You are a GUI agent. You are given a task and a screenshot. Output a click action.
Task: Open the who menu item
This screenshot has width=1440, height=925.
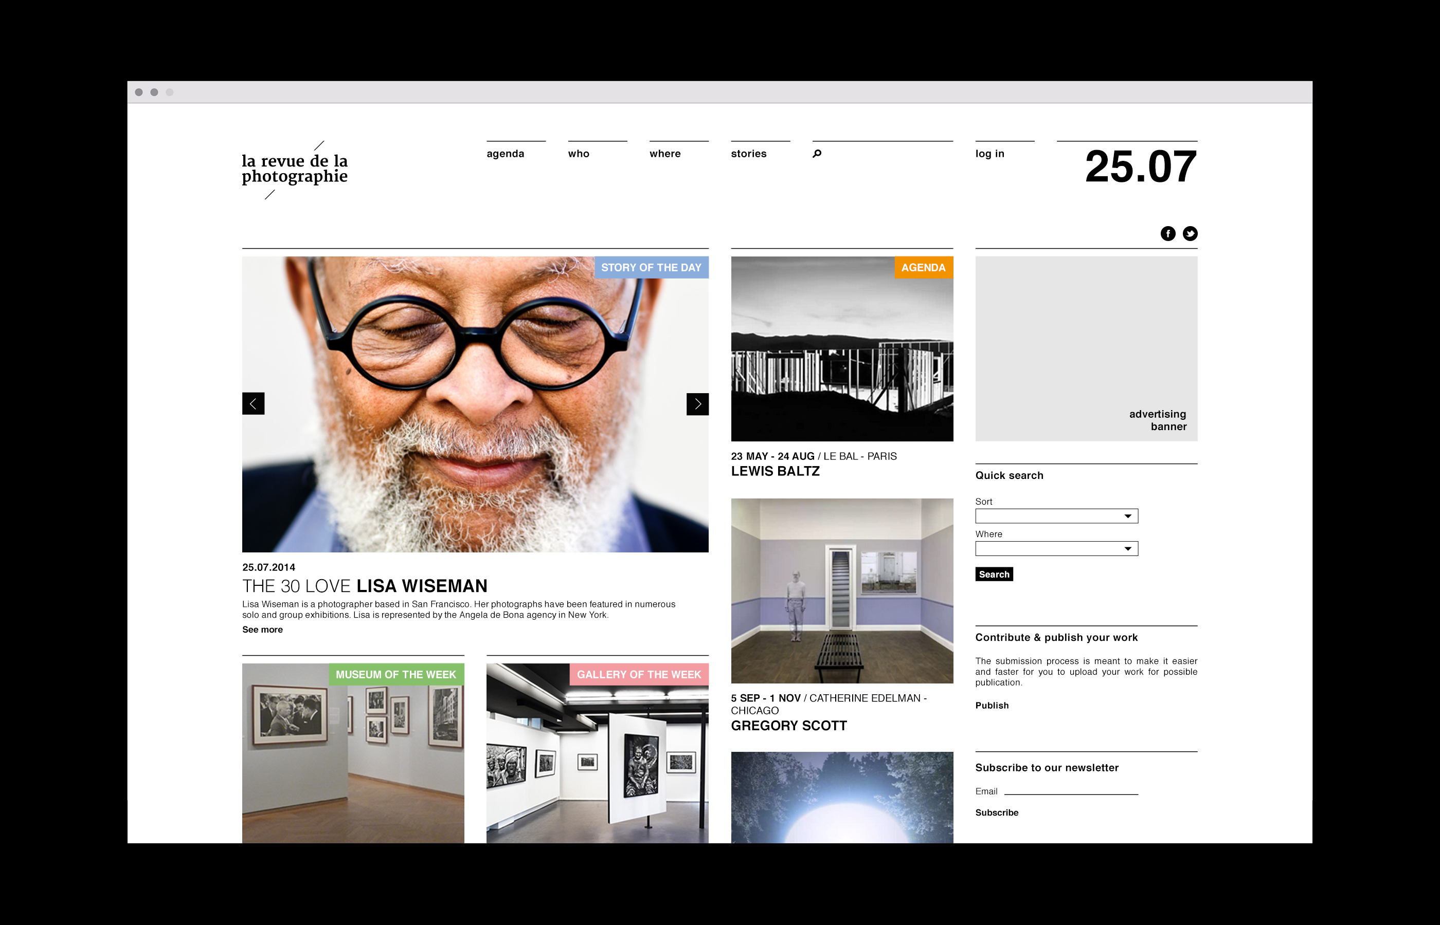(578, 154)
